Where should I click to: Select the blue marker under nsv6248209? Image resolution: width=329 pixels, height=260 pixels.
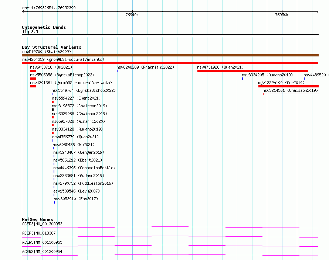pyautogui.click(x=117, y=71)
